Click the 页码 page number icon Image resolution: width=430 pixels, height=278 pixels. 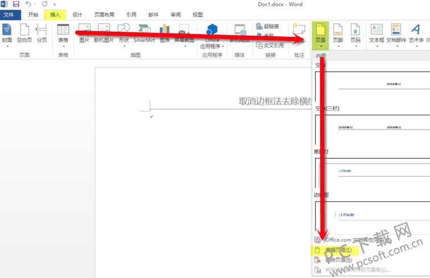click(355, 34)
